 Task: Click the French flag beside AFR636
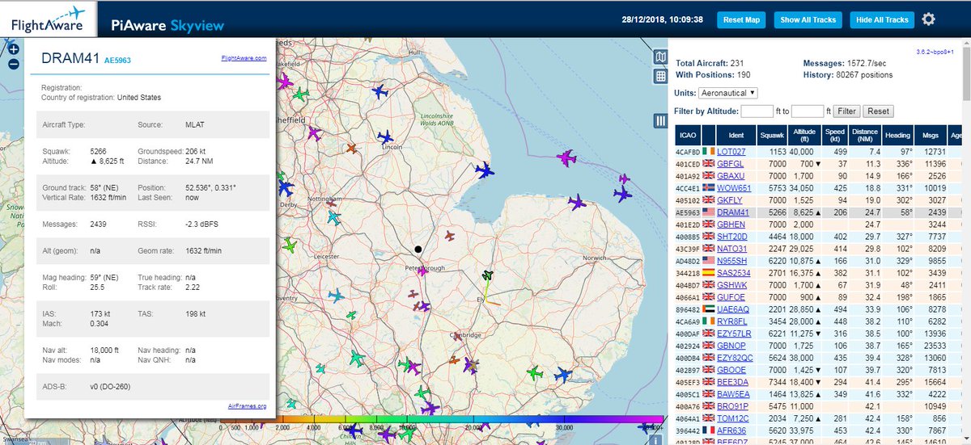coord(710,430)
